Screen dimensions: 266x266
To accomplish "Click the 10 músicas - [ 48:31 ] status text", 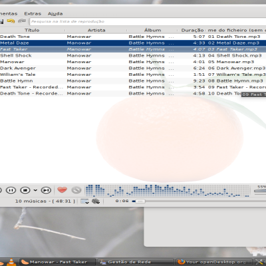I will pyautogui.click(x=45, y=201).
